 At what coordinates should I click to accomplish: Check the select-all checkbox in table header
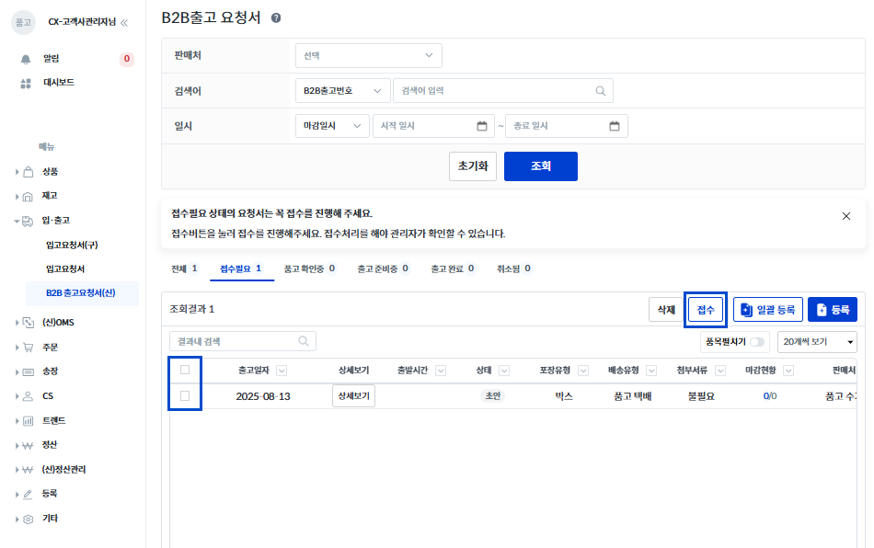tap(185, 370)
